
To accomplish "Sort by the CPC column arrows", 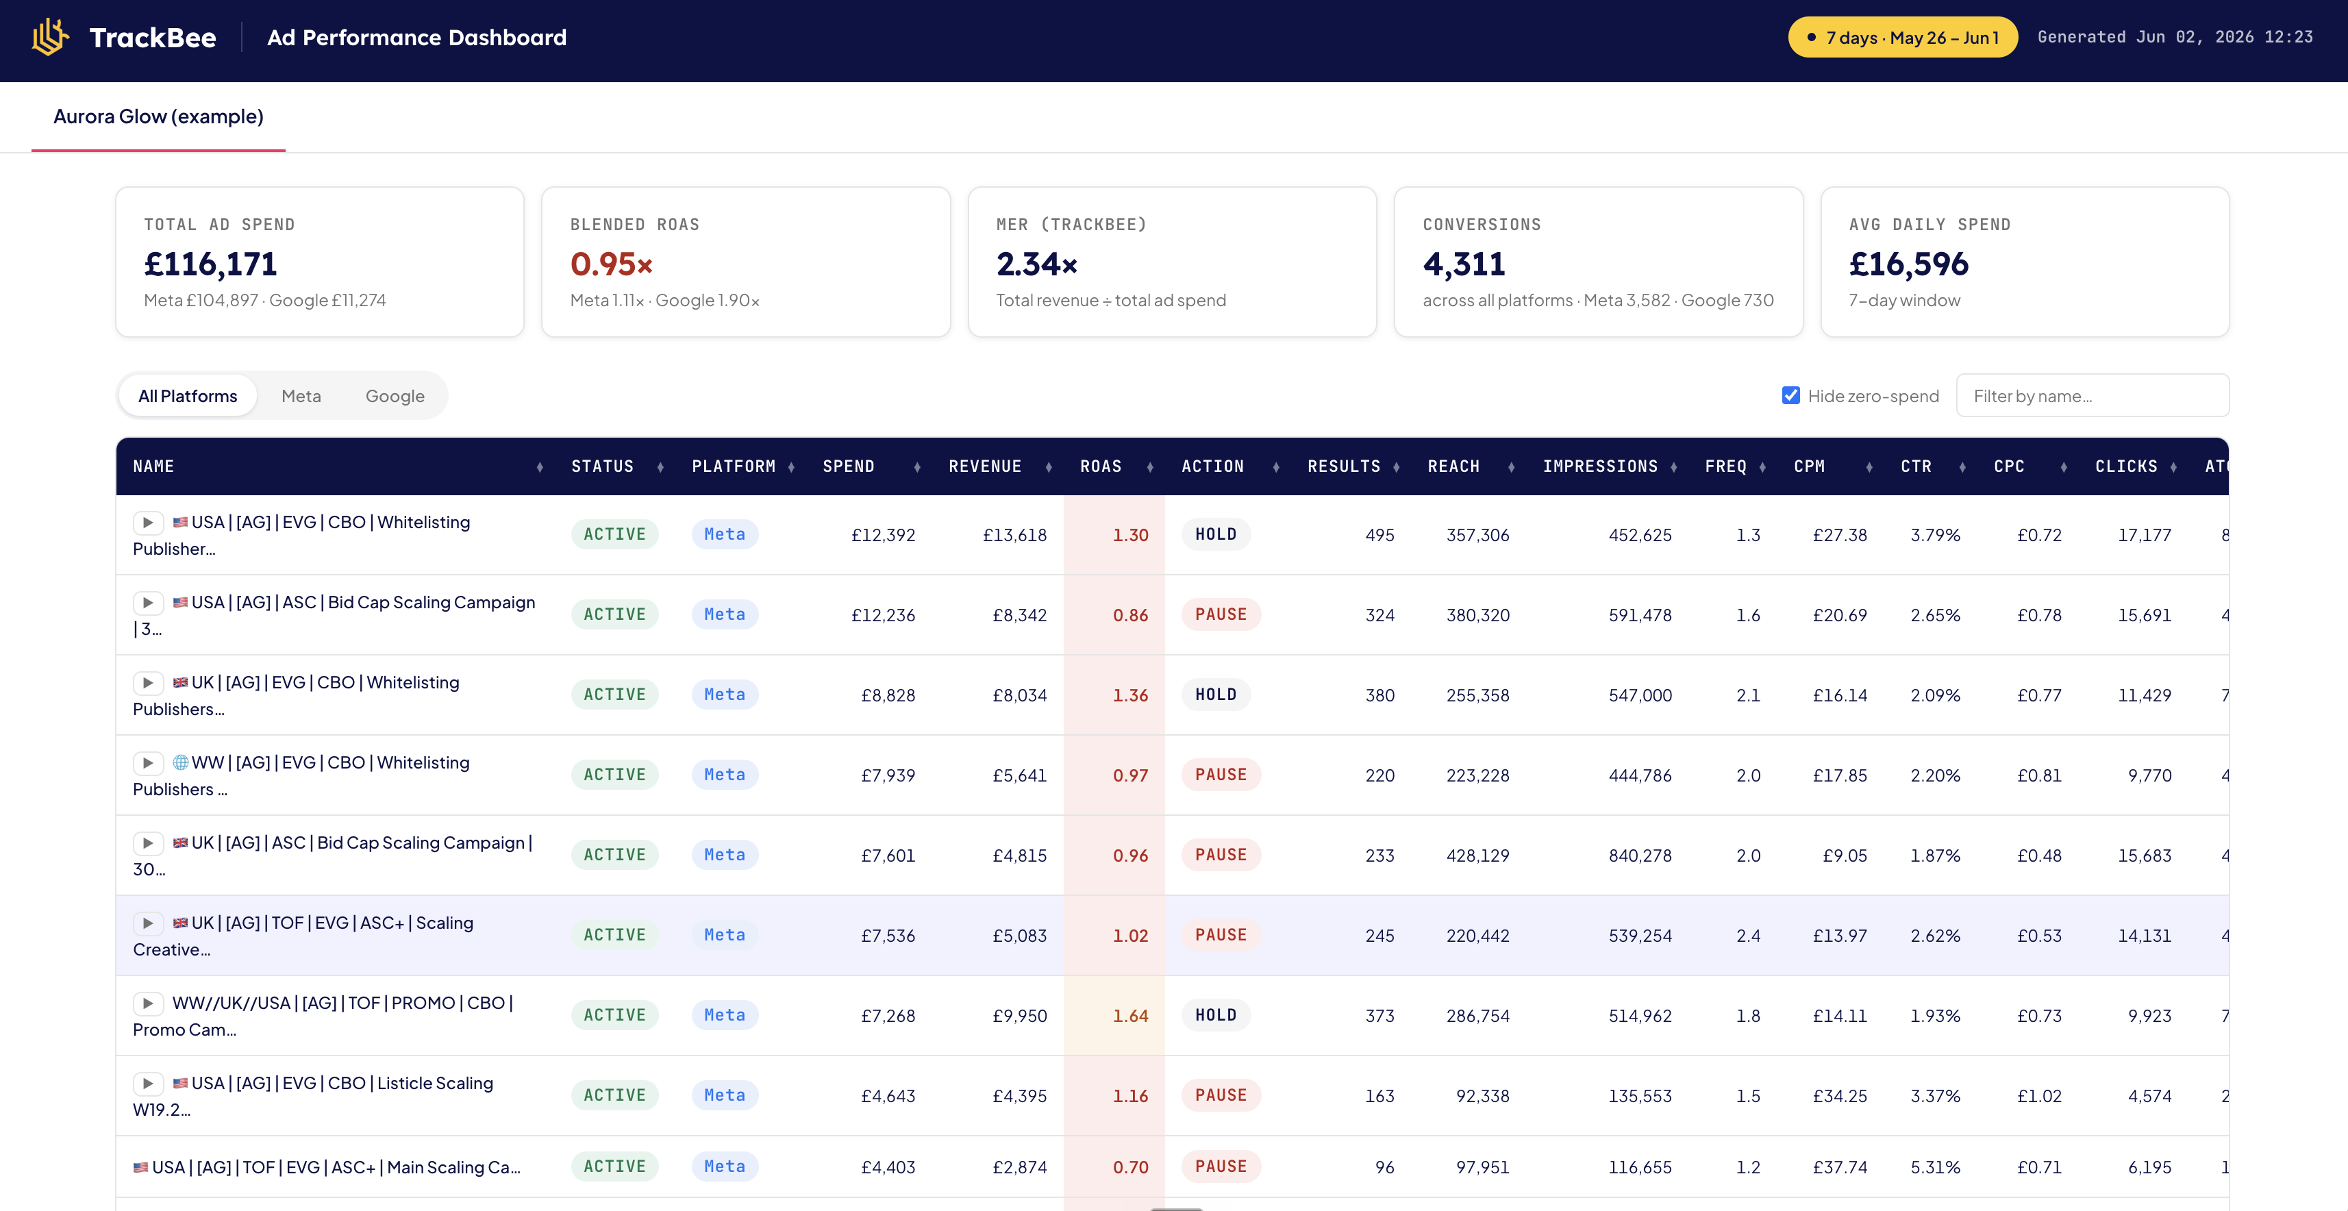I will point(2064,467).
